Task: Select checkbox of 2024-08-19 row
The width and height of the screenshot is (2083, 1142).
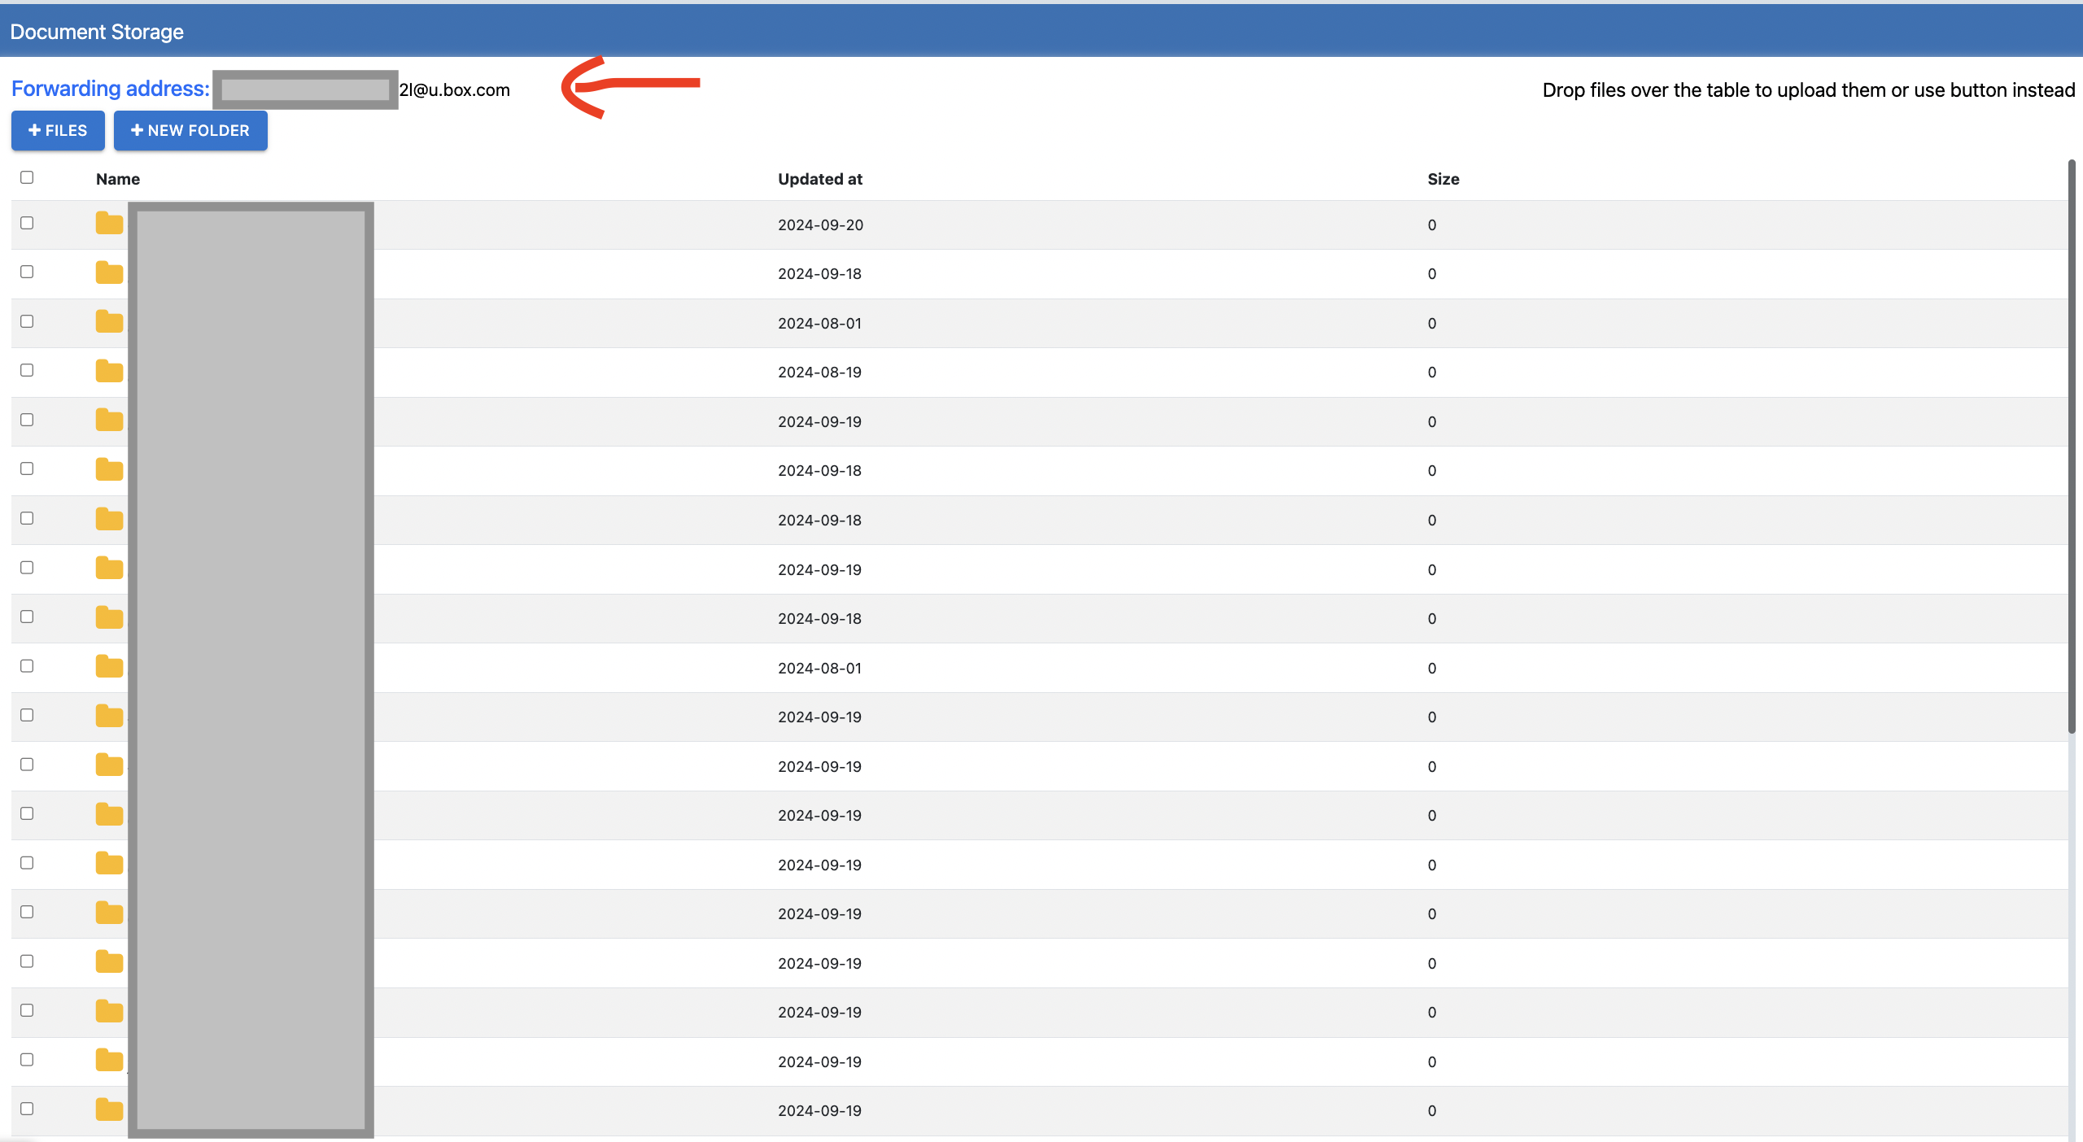Action: (27, 370)
